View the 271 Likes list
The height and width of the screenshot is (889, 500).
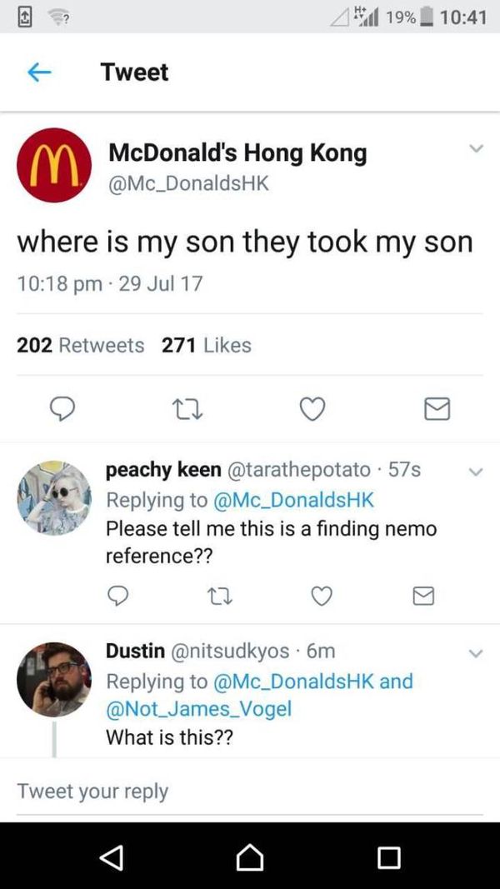[x=207, y=345]
